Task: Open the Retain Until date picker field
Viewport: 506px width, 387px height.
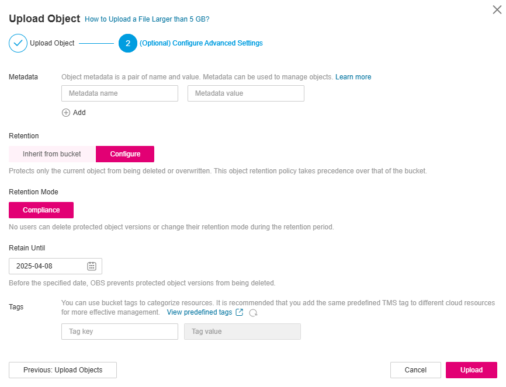Action: (x=56, y=266)
